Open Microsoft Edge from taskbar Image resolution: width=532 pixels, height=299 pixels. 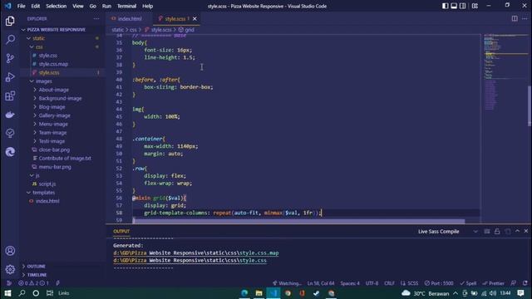coord(244,293)
